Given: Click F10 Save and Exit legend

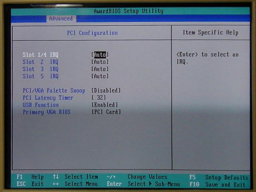Looking at the screenshot, I should pos(217,185).
